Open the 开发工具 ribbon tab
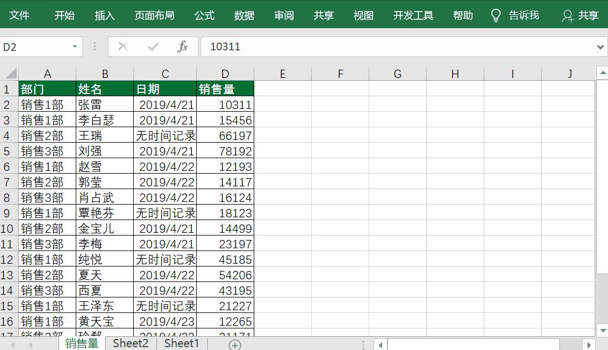The height and width of the screenshot is (350, 608). pos(413,15)
